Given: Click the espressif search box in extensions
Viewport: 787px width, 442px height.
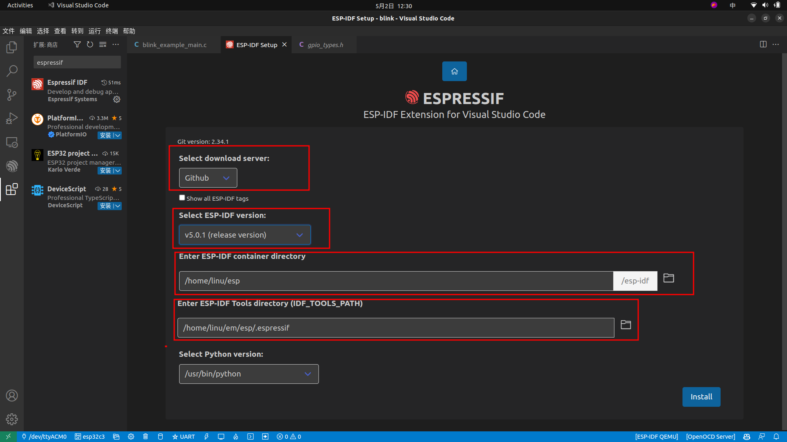Looking at the screenshot, I should pyautogui.click(x=77, y=62).
